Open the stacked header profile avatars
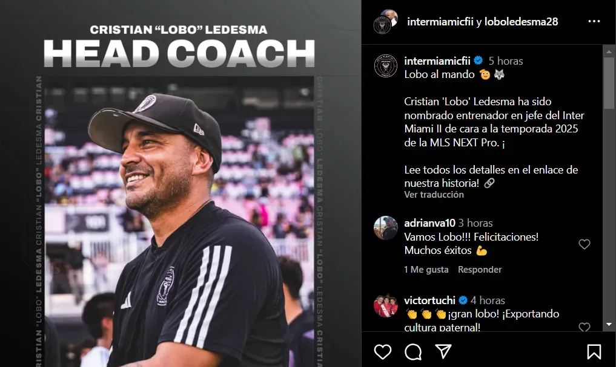This screenshot has height=367, width=616. coord(385,22)
